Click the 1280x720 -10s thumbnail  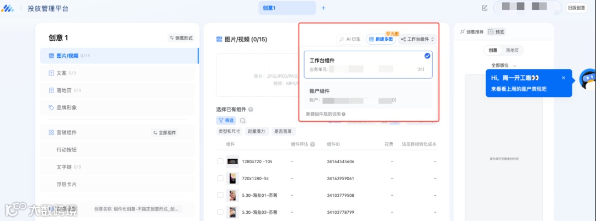(x=232, y=161)
